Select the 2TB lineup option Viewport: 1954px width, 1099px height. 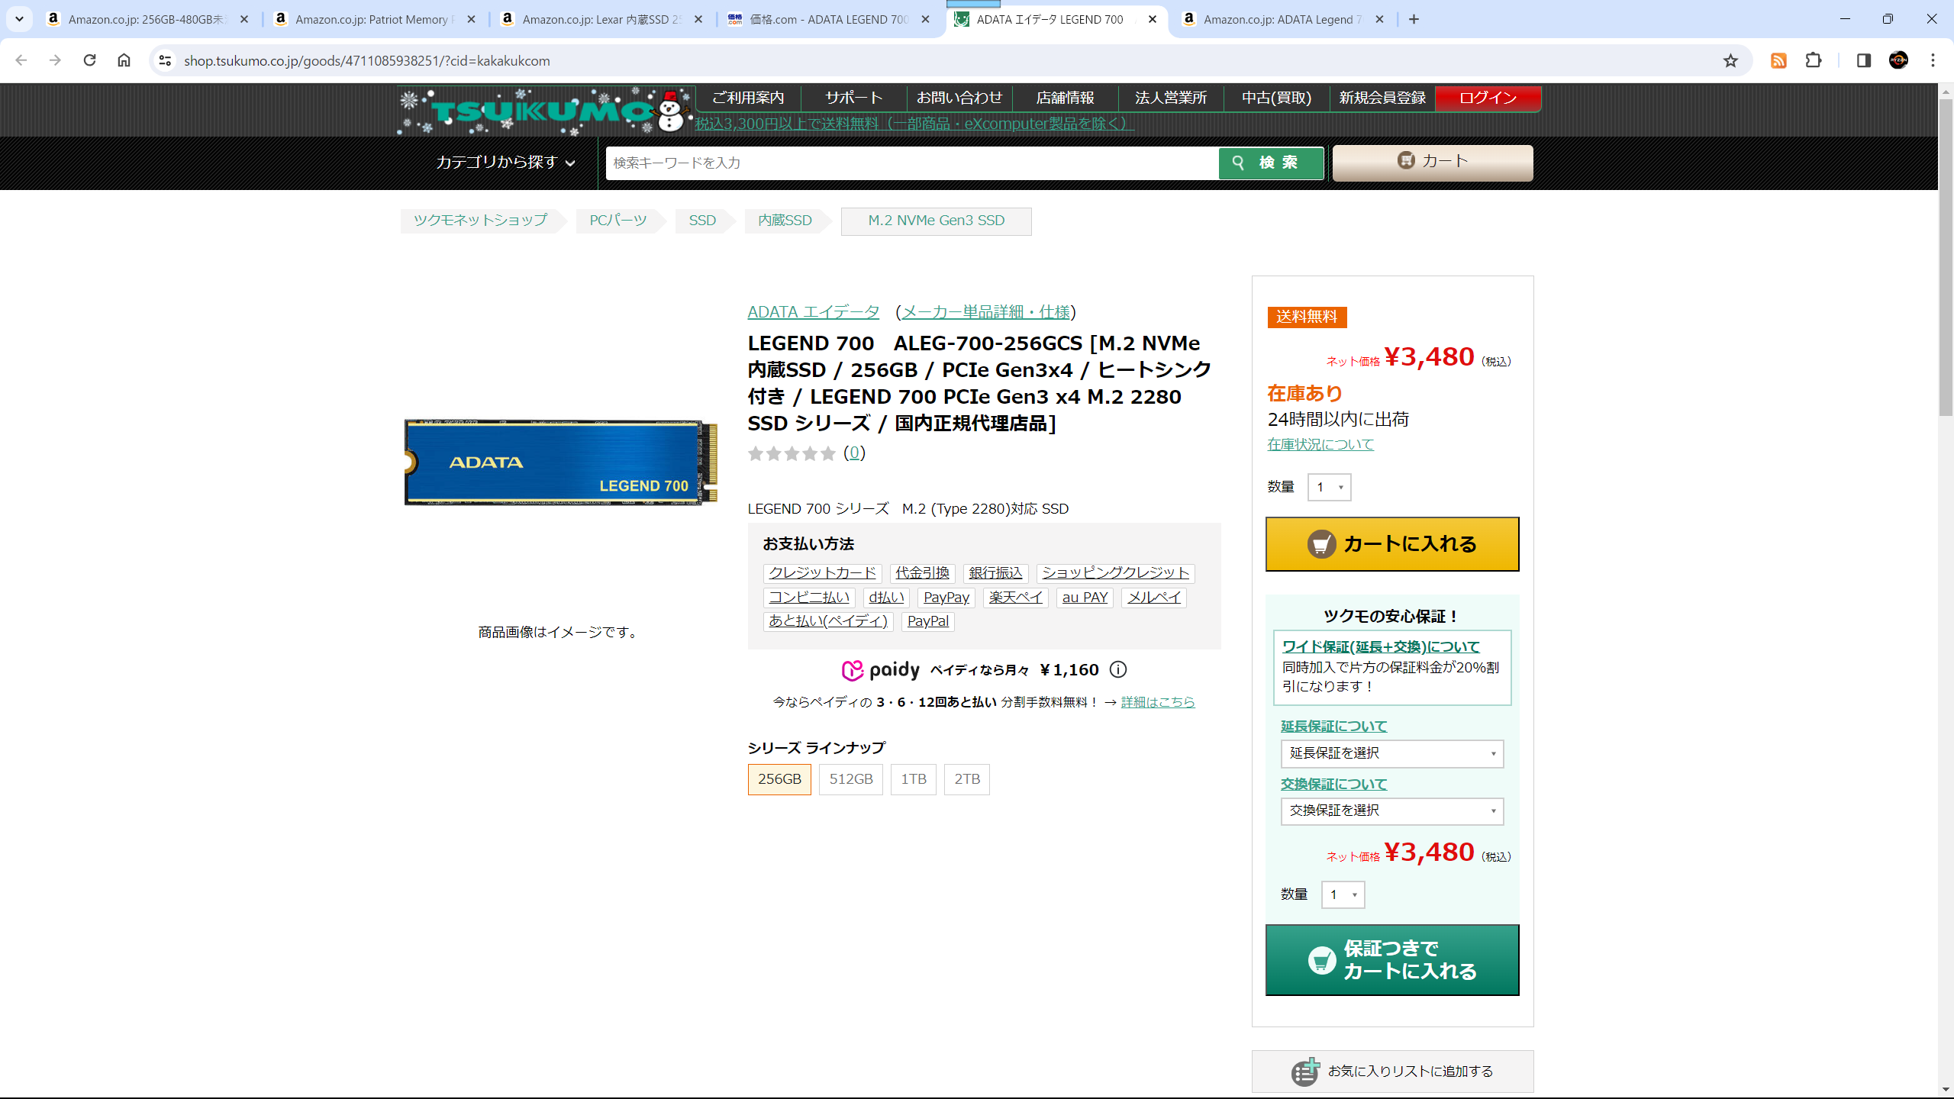click(967, 779)
